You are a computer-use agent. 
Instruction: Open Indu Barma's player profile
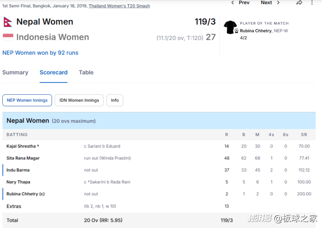tap(18, 170)
